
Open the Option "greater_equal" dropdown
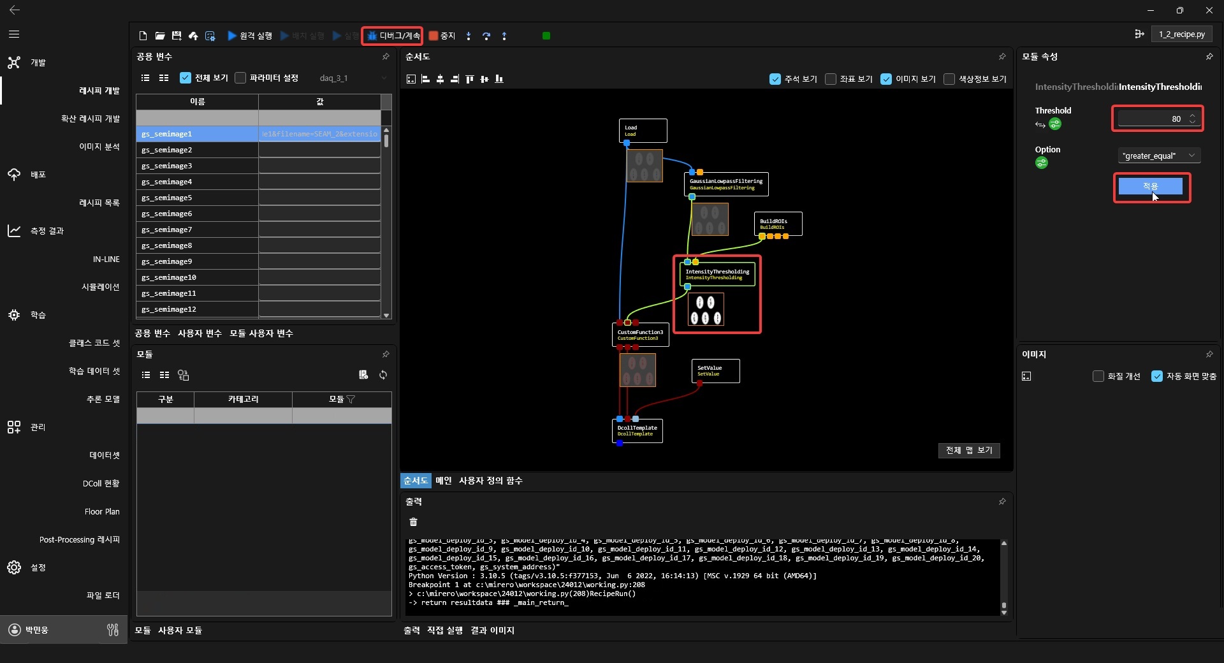1158,156
